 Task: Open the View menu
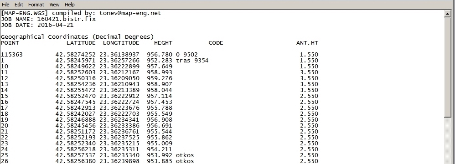point(54,5)
